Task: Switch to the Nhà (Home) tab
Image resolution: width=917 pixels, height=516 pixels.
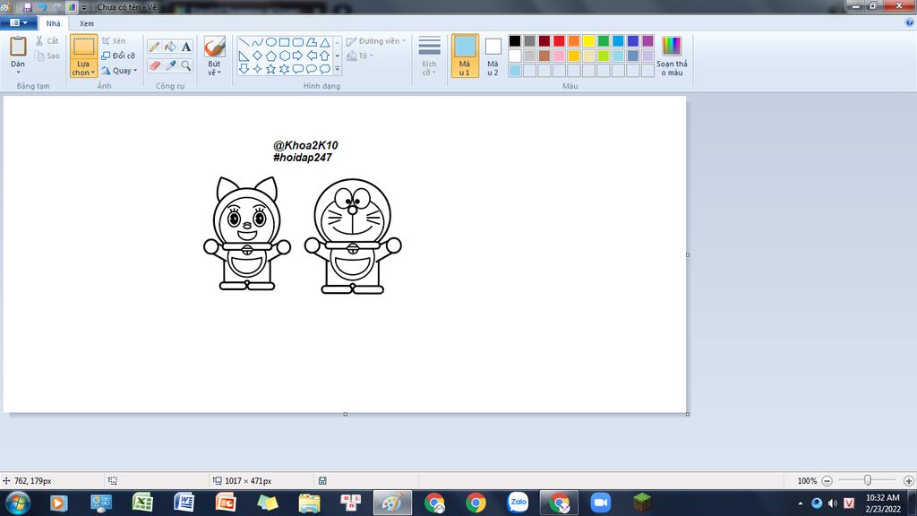Action: [x=53, y=23]
